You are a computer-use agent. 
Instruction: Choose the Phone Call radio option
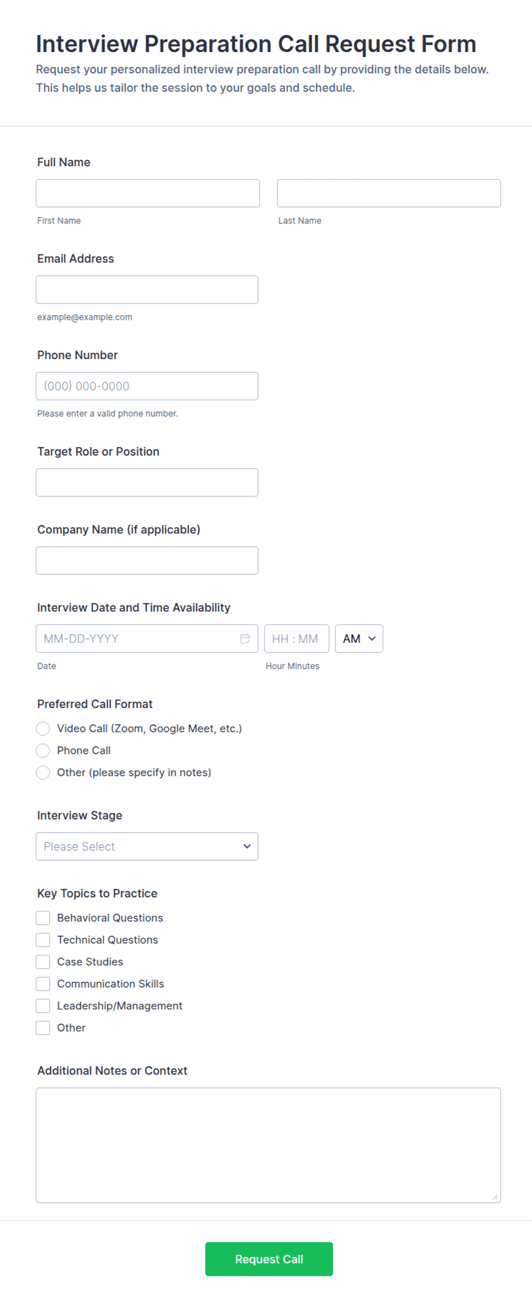(43, 750)
